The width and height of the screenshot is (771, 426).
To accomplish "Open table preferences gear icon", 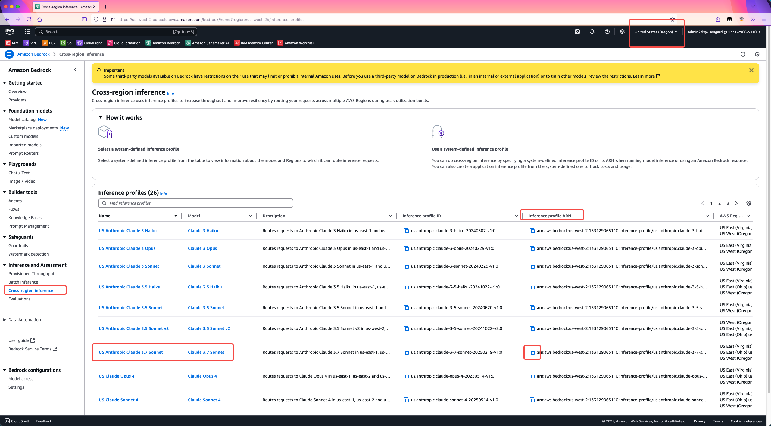I will pyautogui.click(x=749, y=203).
